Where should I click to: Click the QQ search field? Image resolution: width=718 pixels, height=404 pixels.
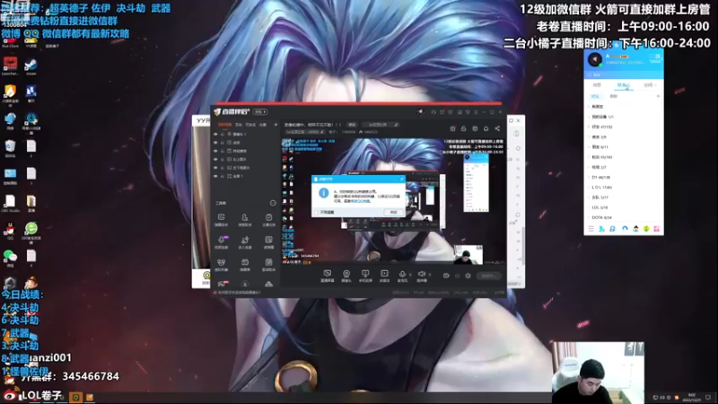pos(623,75)
